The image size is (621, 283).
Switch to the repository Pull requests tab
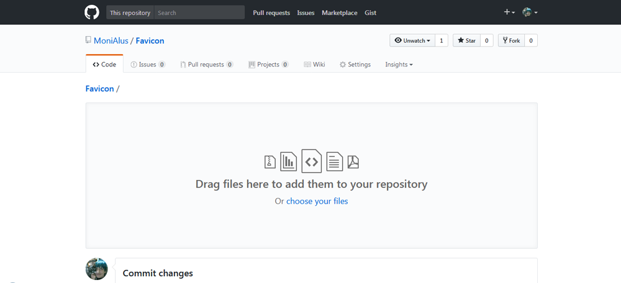[206, 65]
